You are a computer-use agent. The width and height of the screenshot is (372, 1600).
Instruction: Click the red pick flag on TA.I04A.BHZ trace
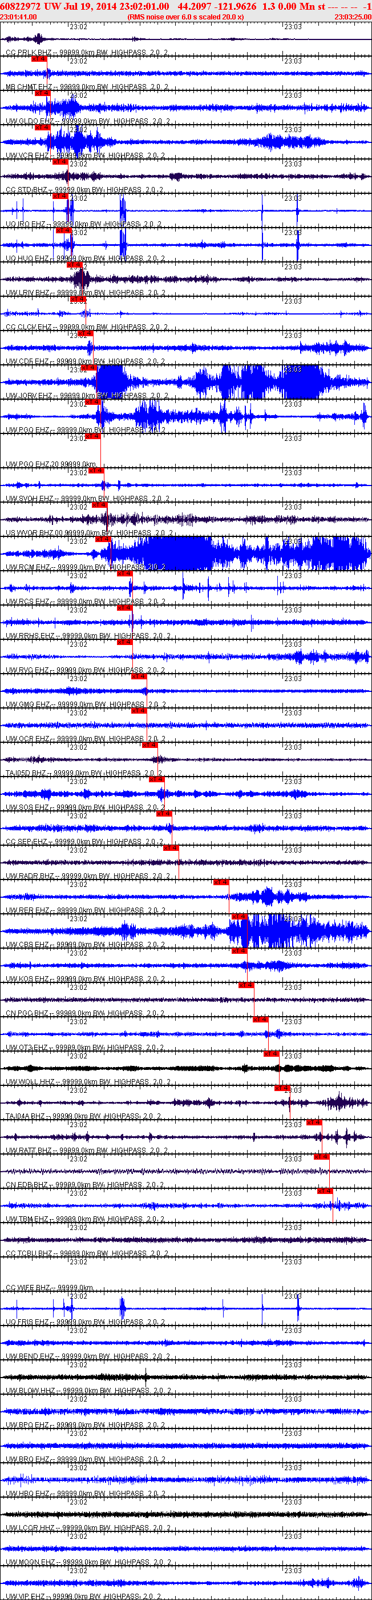pyautogui.click(x=282, y=1088)
